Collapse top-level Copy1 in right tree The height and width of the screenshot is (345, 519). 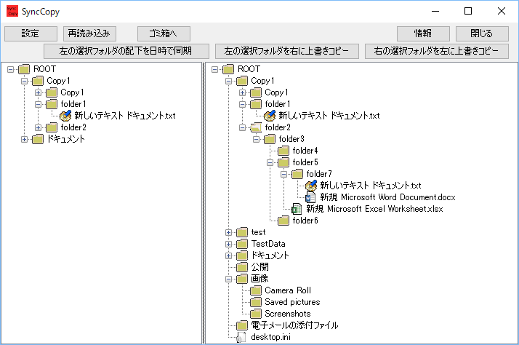229,81
